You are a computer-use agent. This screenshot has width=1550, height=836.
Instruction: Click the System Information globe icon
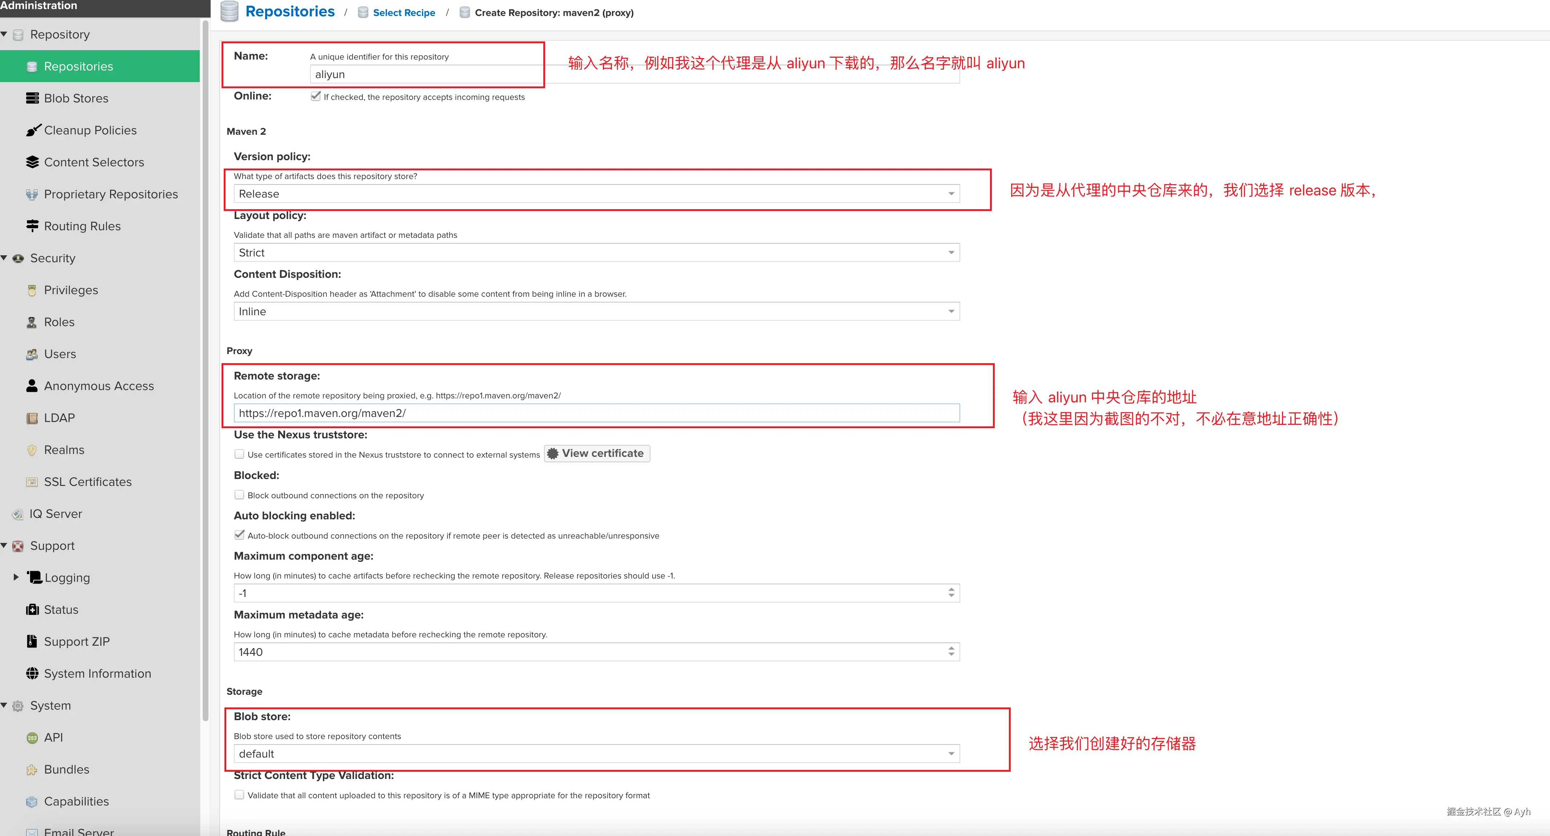[x=32, y=674]
